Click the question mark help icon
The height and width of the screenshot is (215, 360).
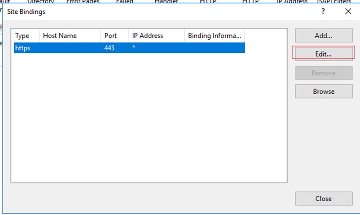(x=323, y=12)
